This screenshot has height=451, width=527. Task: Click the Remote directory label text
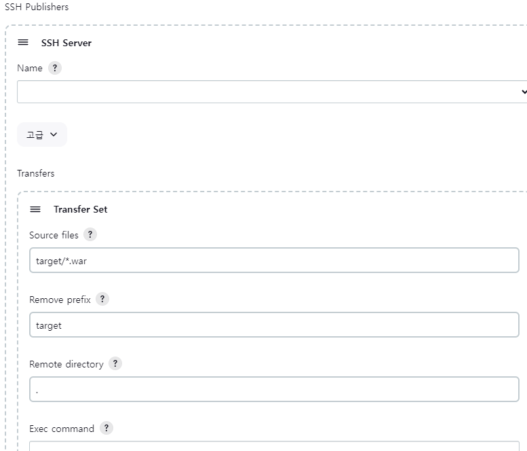[x=66, y=364]
